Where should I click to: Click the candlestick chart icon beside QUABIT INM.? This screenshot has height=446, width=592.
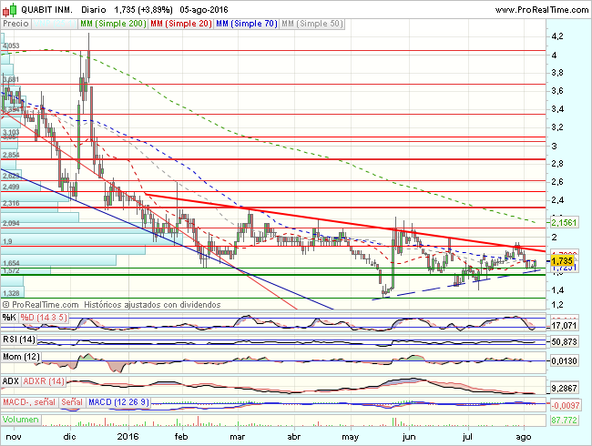click(8, 7)
